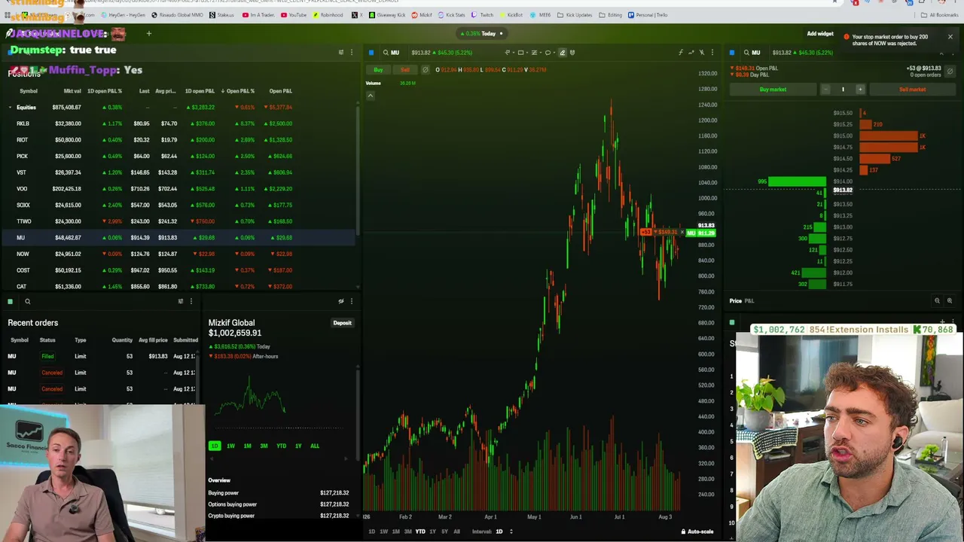Select ALL range on account chart
964x542 pixels.
pyautogui.click(x=315, y=446)
